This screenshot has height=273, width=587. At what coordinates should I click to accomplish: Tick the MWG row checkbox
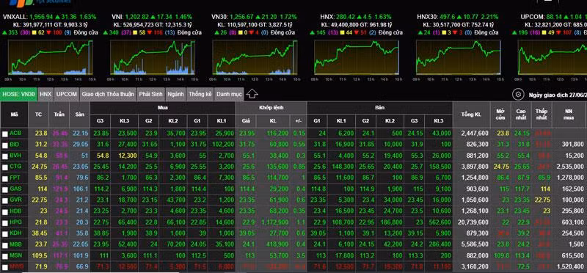[4, 267]
